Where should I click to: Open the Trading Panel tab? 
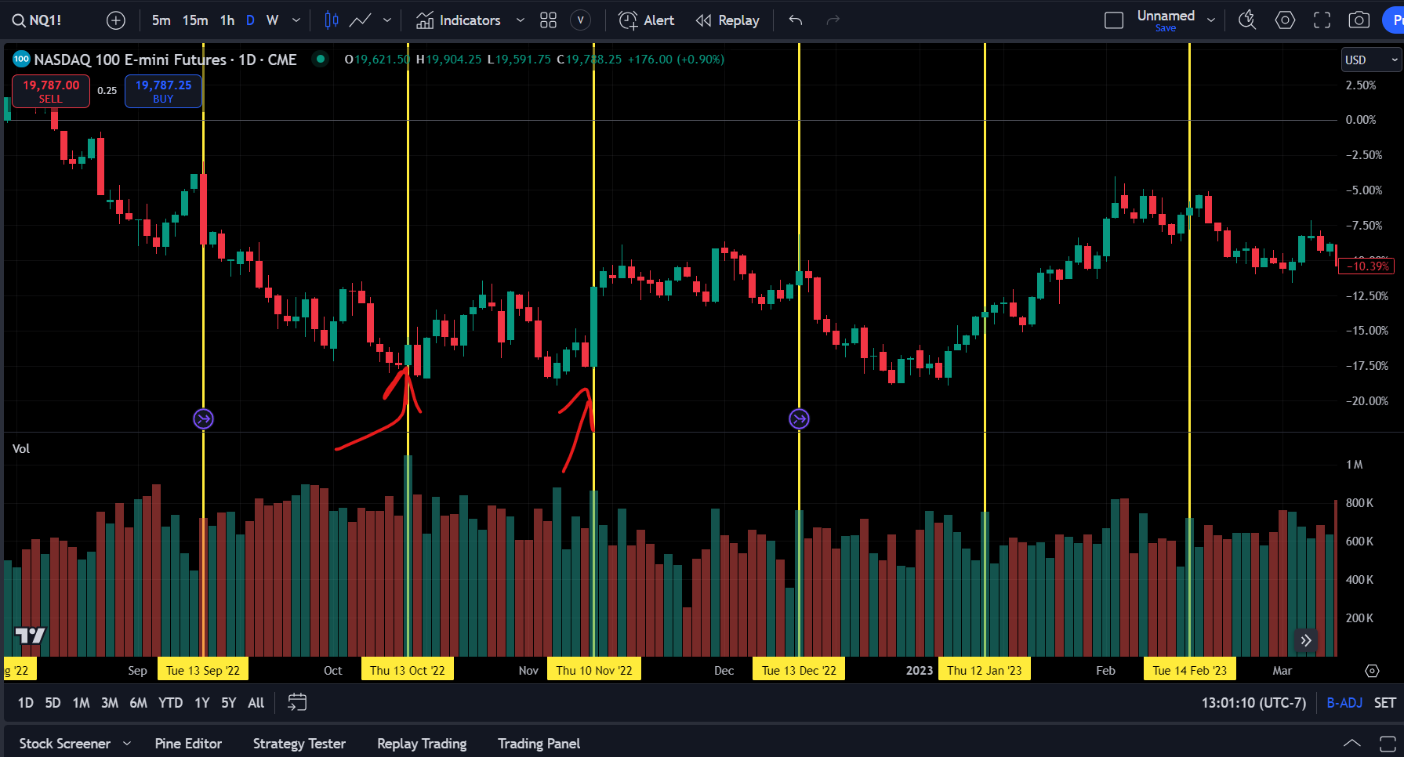(539, 744)
